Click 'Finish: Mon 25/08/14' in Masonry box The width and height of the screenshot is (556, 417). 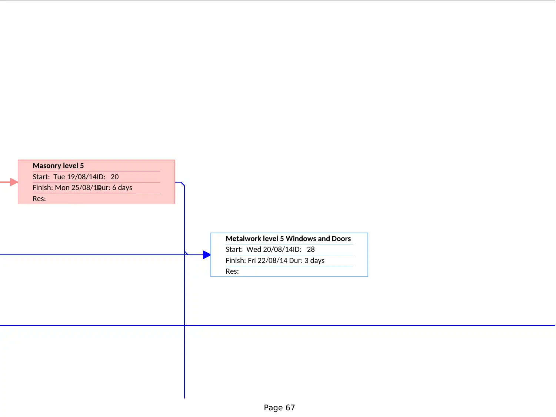(x=67, y=187)
